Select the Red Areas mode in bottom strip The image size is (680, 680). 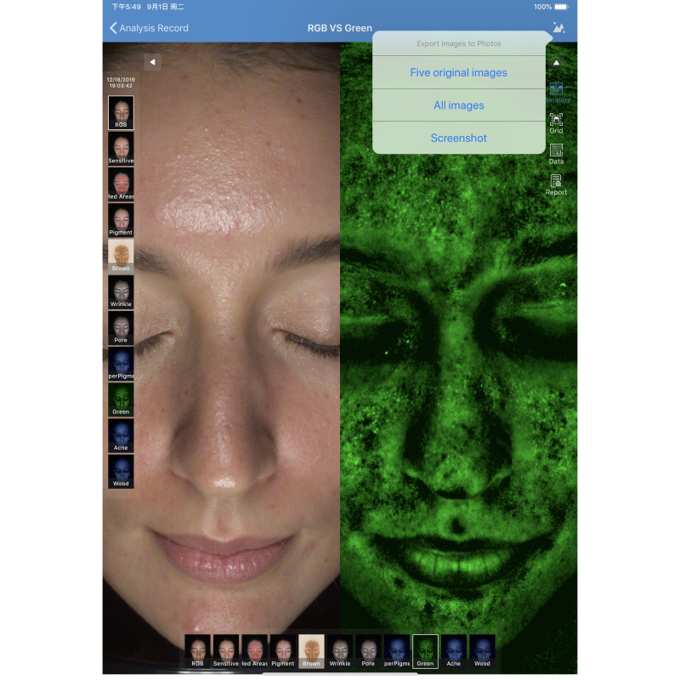pos(254,650)
